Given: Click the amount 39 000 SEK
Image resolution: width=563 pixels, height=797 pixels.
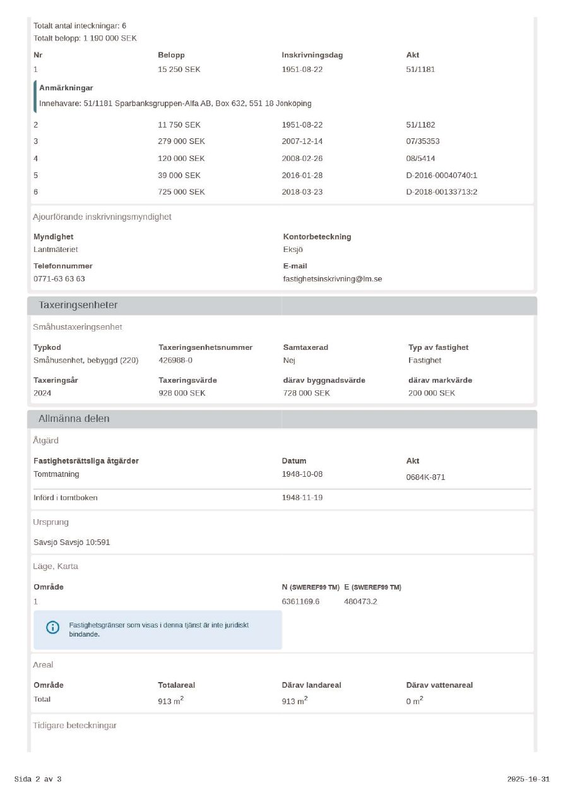Looking at the screenshot, I should 179,175.
